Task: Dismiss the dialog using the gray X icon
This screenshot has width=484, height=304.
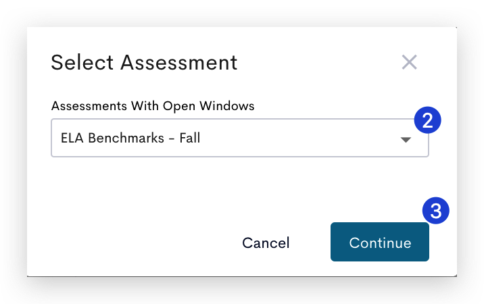Action: (409, 62)
